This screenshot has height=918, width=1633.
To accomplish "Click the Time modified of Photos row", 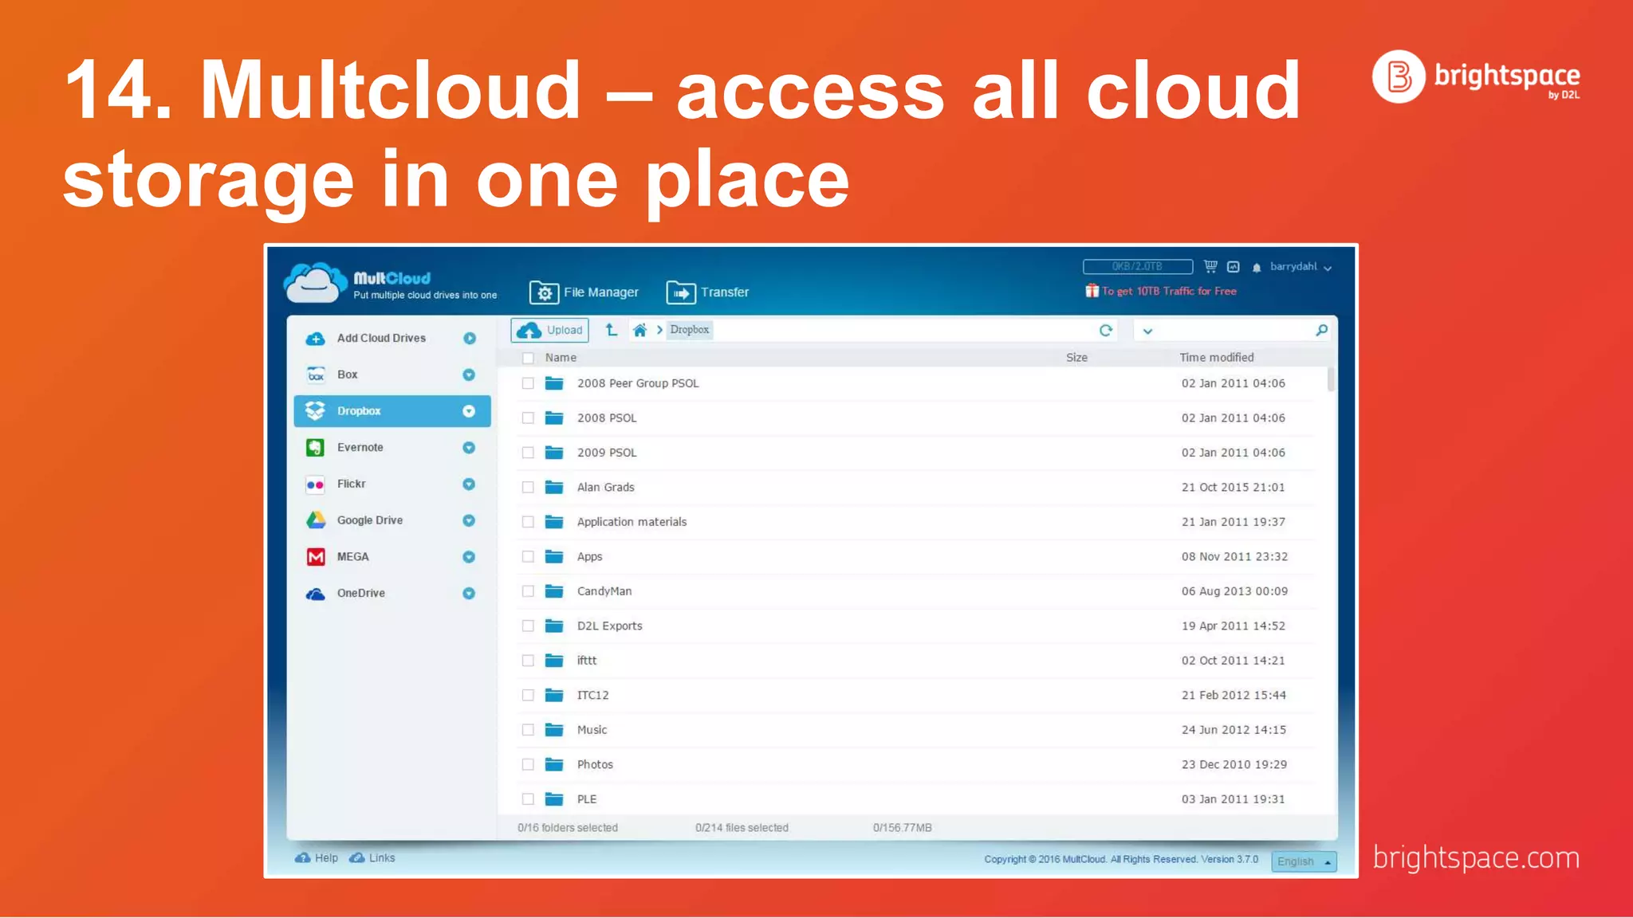I will [x=1234, y=764].
